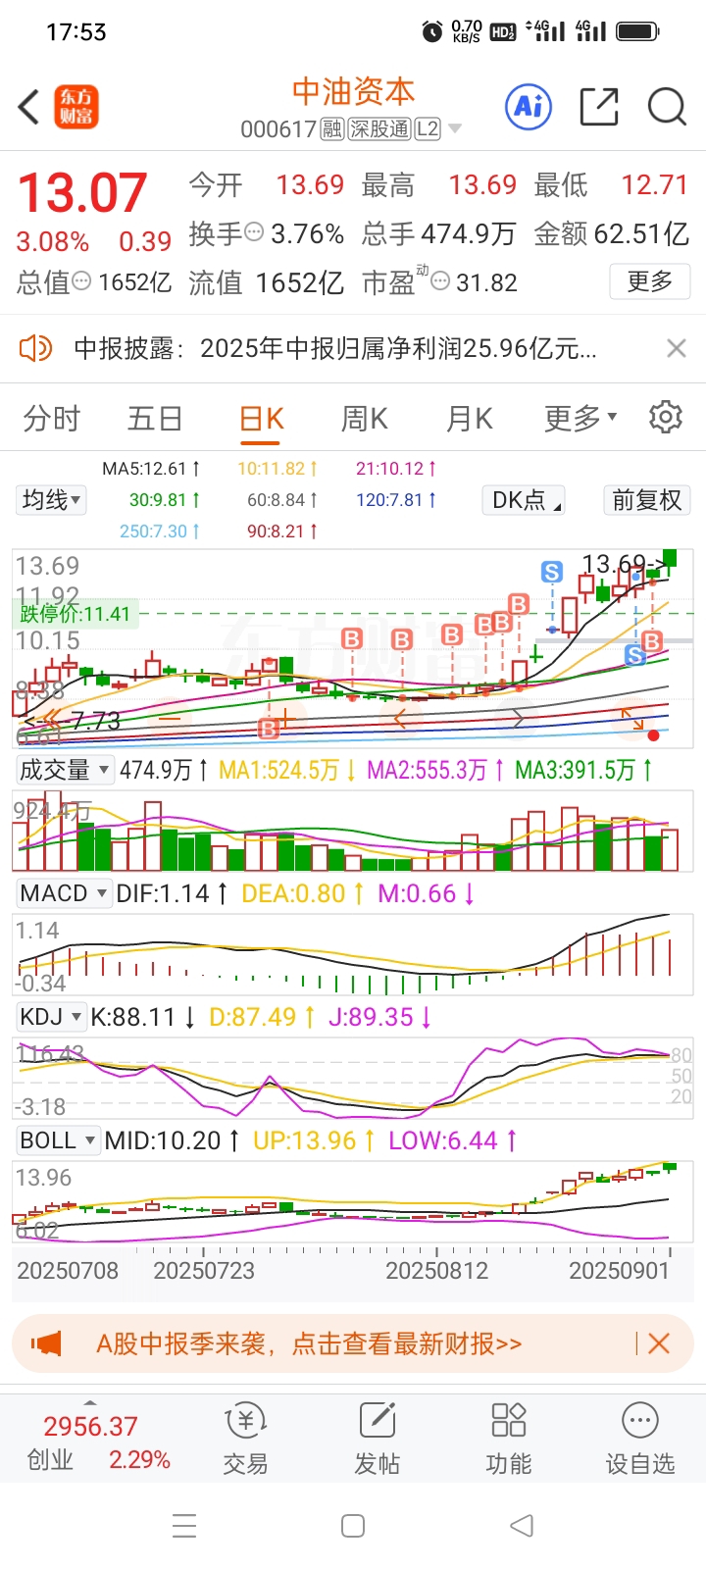The height and width of the screenshot is (1569, 706).
Task: Tap the 市盈 info circle icon
Action: click(440, 282)
